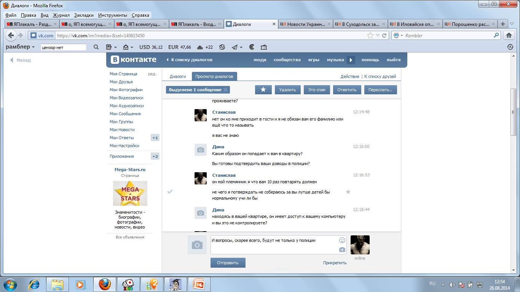Click the Переслать button

click(x=381, y=90)
